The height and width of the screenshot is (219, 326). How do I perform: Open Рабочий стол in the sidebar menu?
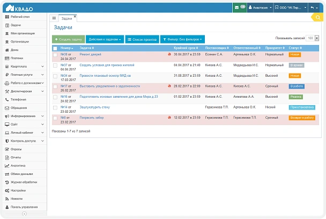[21, 17]
